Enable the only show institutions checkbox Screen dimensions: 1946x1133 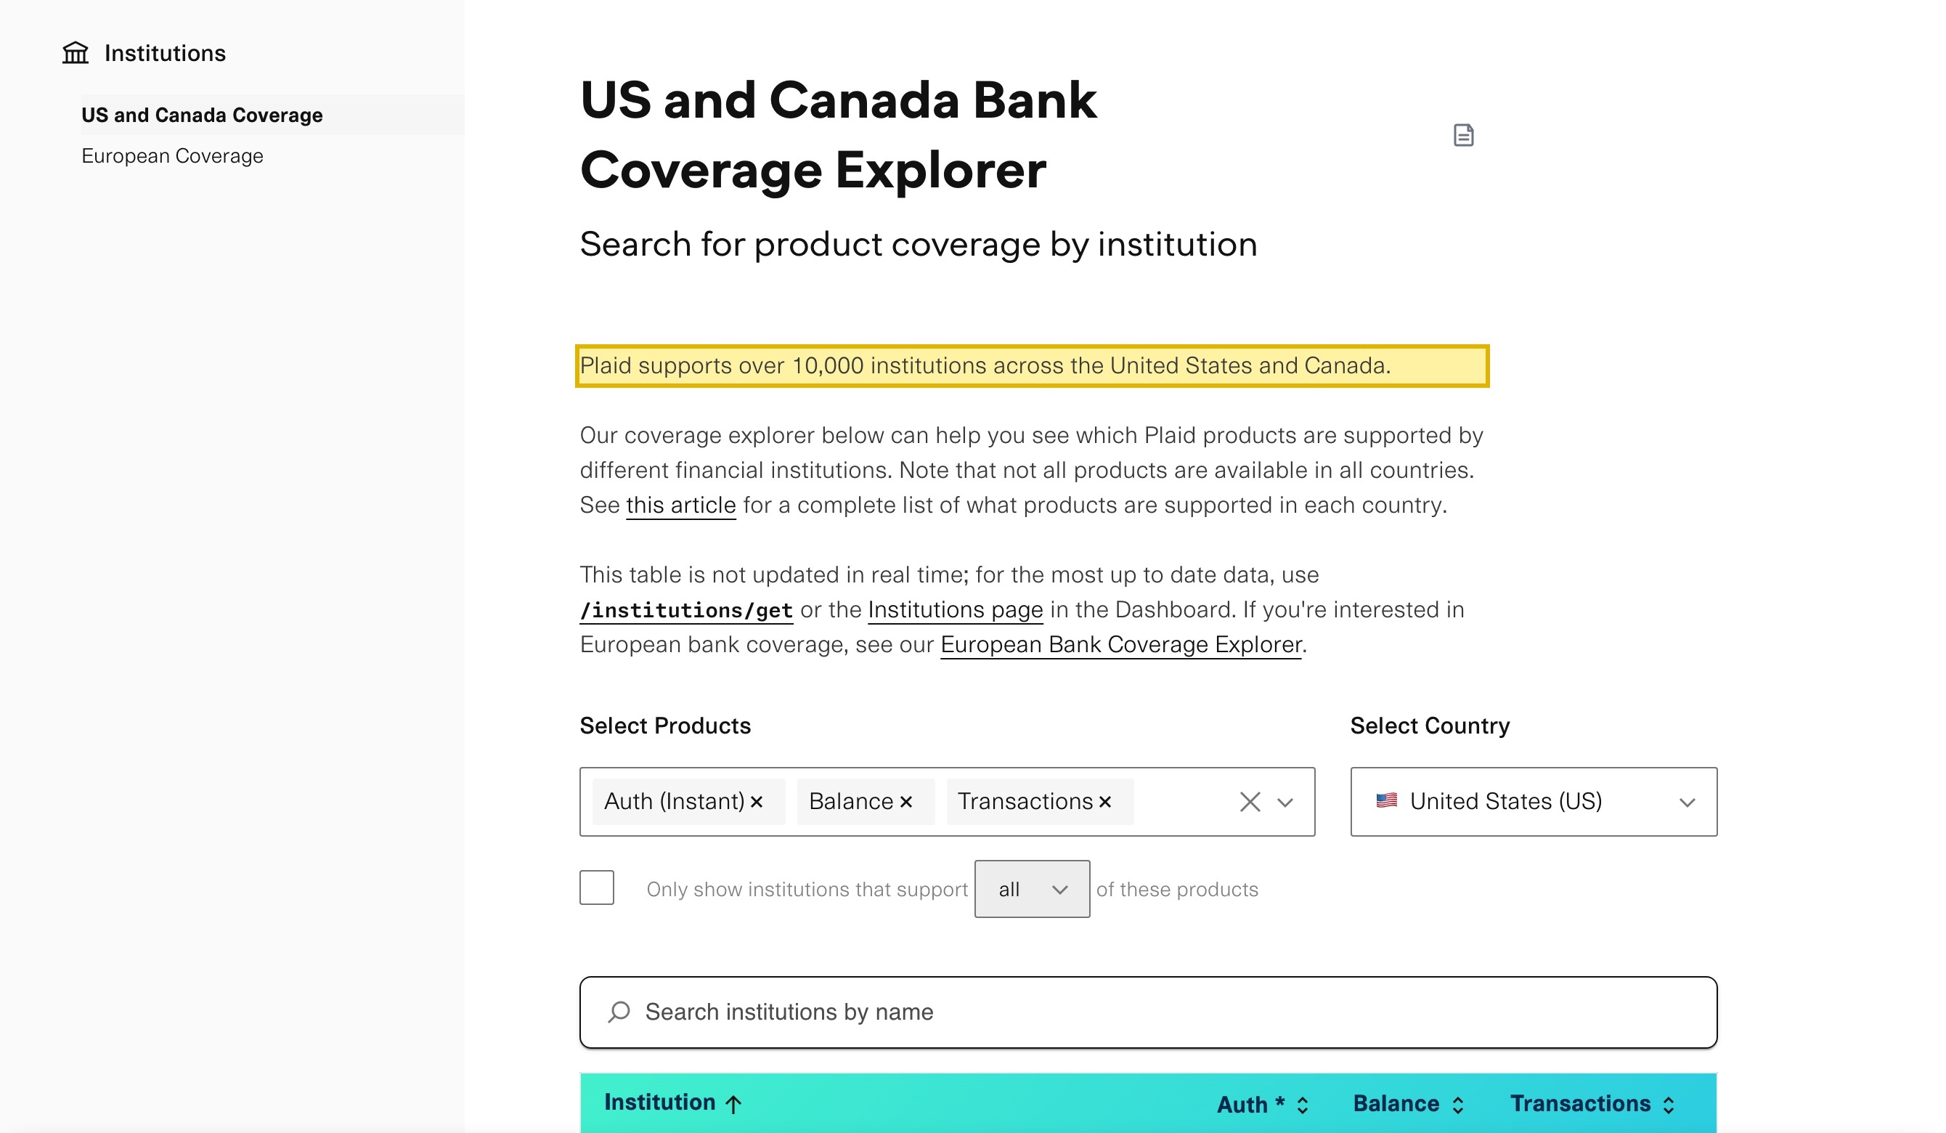[597, 888]
